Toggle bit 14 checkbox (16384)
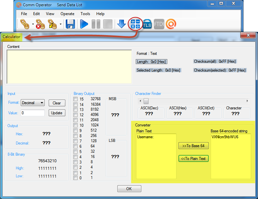Viewport: 258px width, 199px height. coord(76,104)
